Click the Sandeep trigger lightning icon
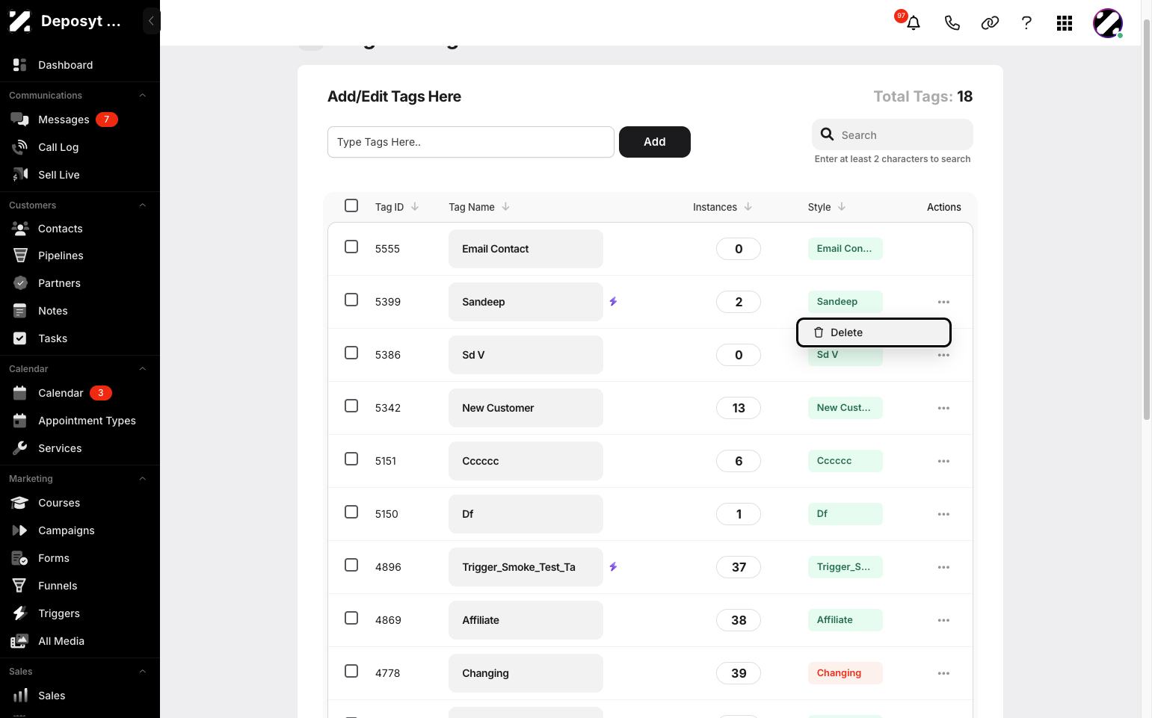 pyautogui.click(x=613, y=302)
